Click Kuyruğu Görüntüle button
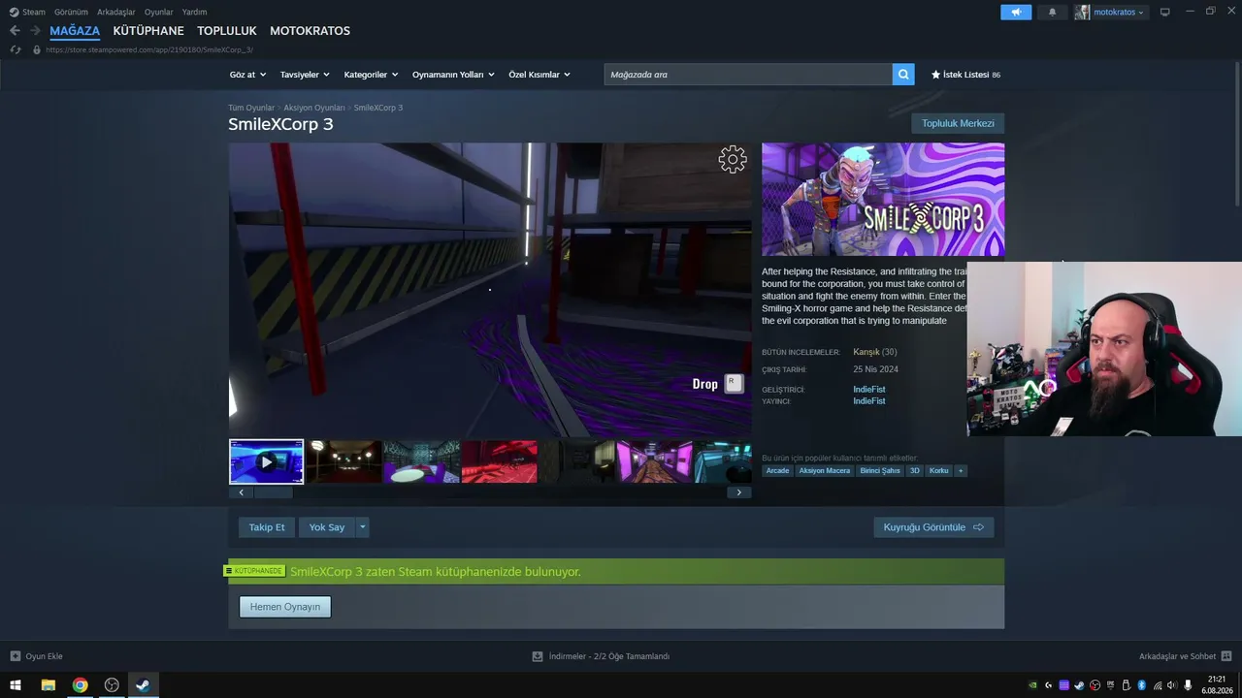 tap(933, 527)
